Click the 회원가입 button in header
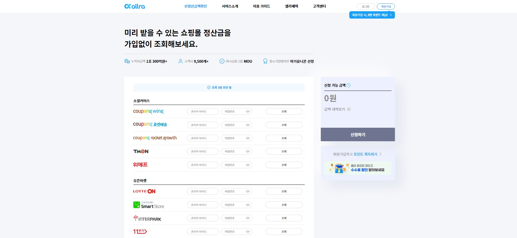Viewport: 517px width, 238px height. (386, 6)
